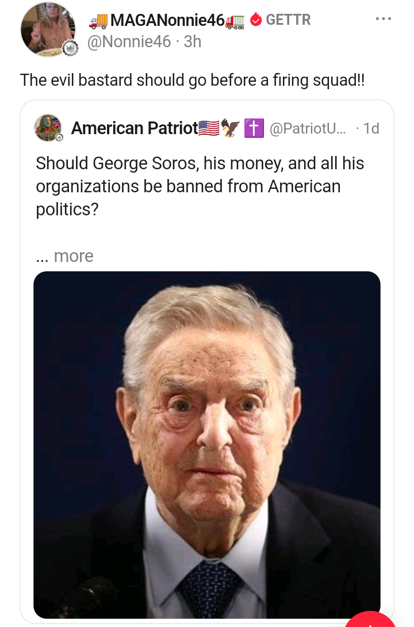The width and height of the screenshot is (414, 627).
Task: Click the 3h post timestamp
Action: click(193, 41)
